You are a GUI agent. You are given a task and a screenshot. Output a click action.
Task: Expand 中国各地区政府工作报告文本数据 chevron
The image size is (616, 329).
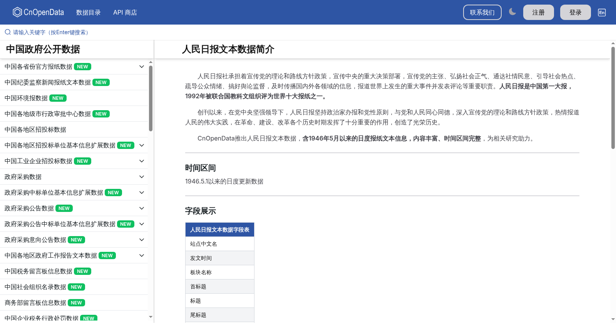pos(142,256)
